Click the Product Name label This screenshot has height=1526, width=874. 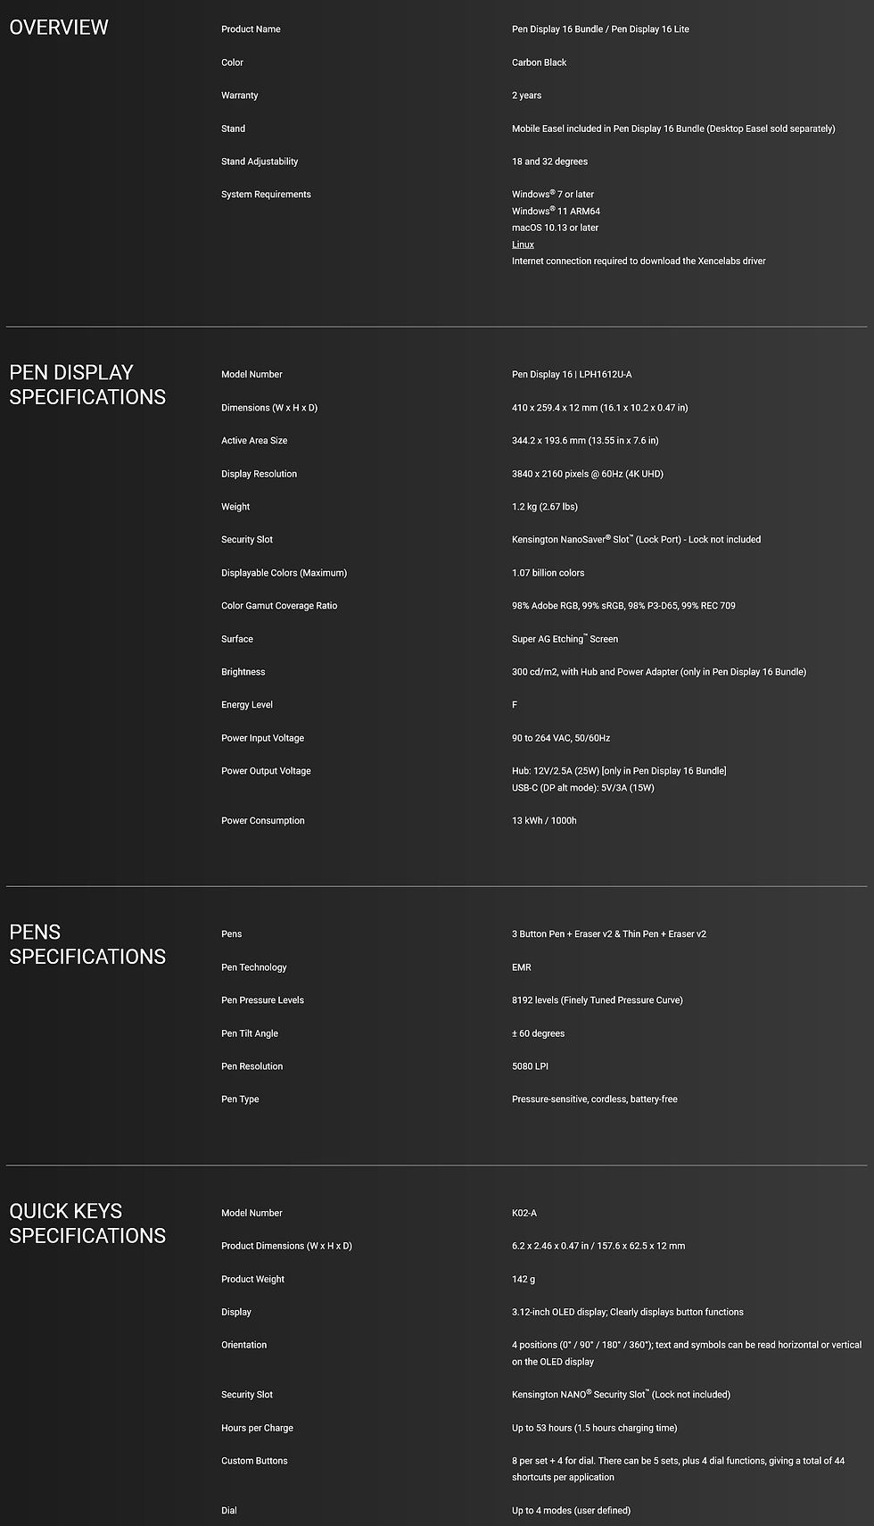(x=251, y=29)
